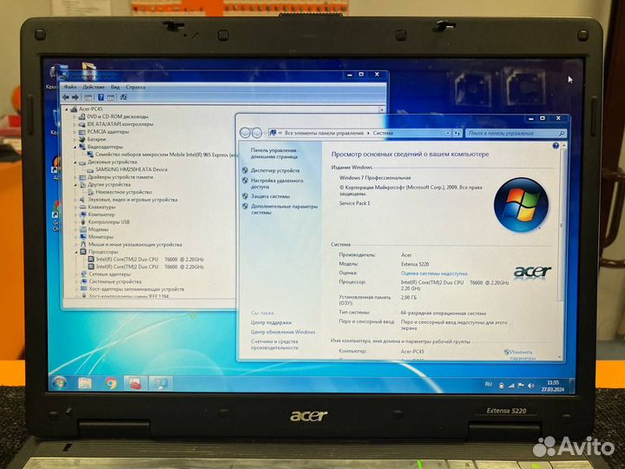Expand the Клавиатуры node
The height and width of the screenshot is (469, 625).
[76, 207]
